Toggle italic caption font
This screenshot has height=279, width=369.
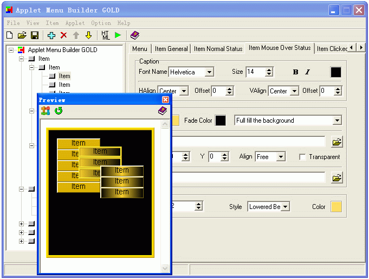coord(308,72)
